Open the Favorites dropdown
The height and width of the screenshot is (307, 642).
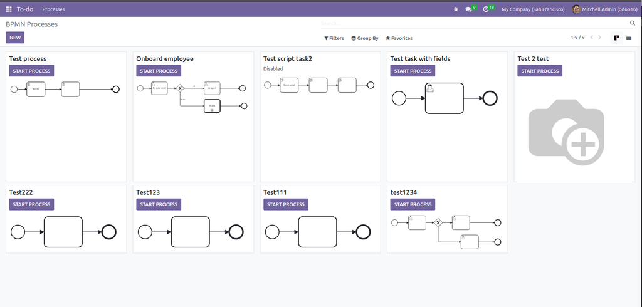[399, 38]
